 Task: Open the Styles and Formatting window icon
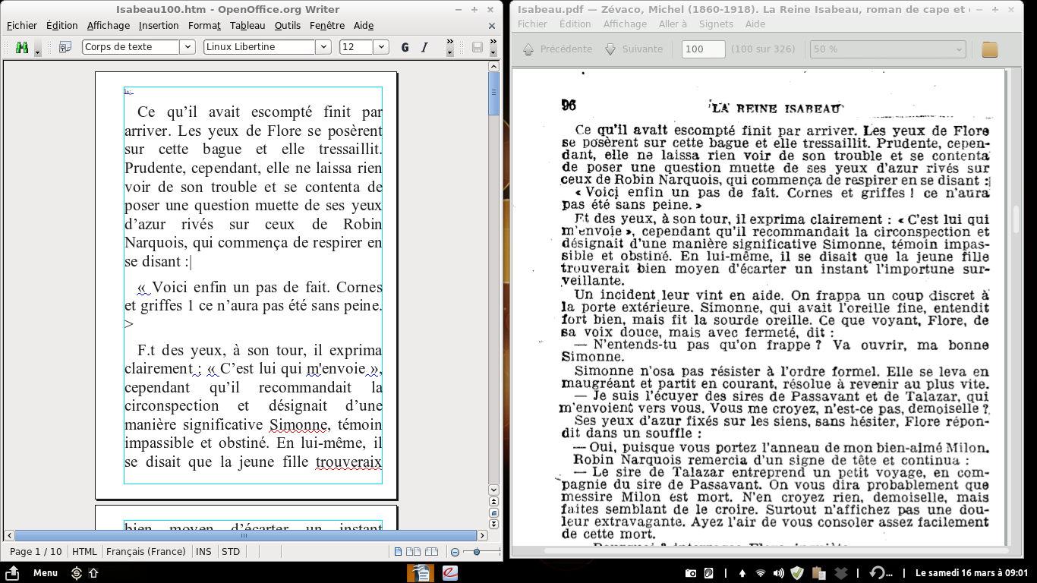click(65, 47)
